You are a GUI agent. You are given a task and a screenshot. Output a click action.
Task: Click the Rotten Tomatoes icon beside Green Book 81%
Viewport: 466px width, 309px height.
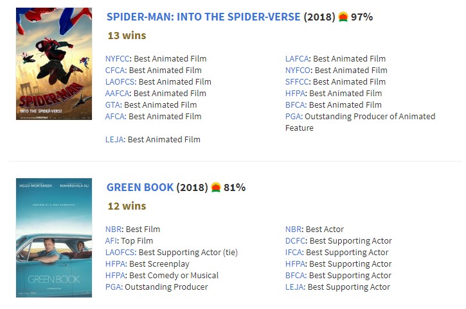[216, 188]
